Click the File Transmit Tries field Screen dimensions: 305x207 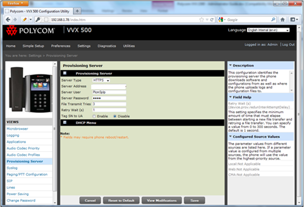click(x=109, y=104)
